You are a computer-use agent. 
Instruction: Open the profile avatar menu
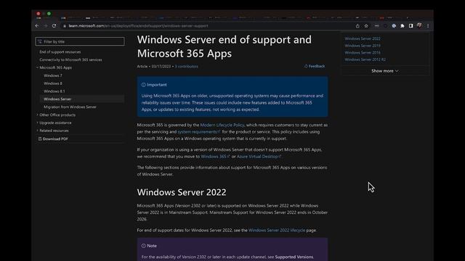click(419, 26)
